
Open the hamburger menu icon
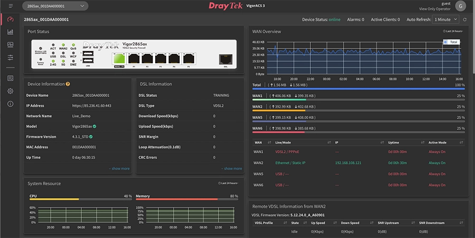(11, 6)
